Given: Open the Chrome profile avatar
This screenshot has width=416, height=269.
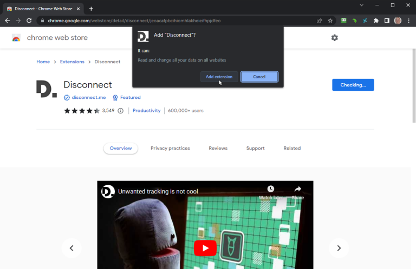Looking at the screenshot, I should 398,21.
